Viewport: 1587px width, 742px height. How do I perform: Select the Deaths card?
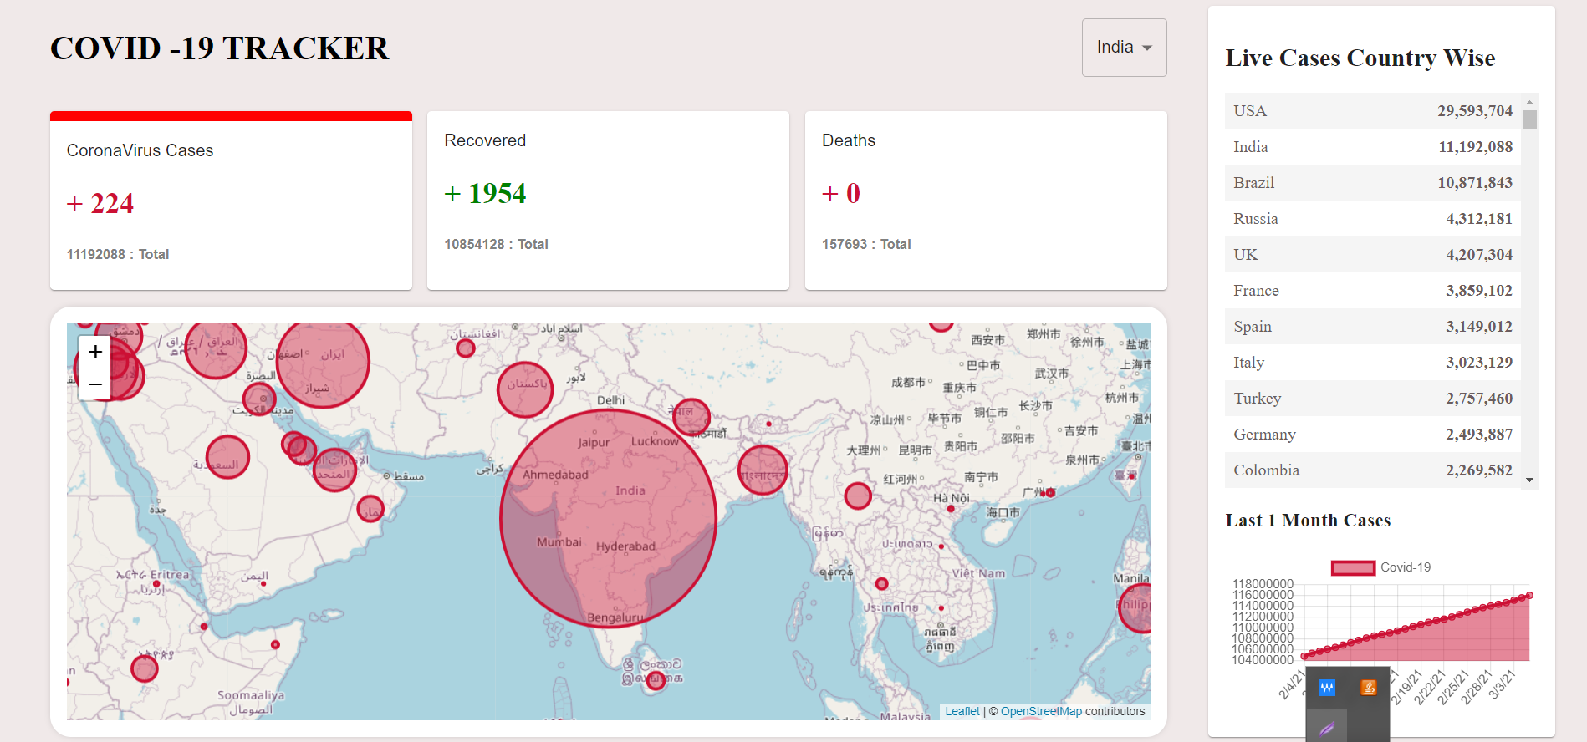986,201
